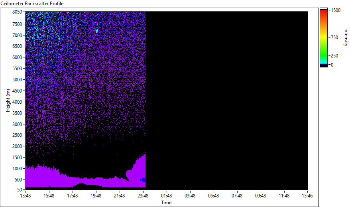Click the cyan cloud streak near 7000 m
Screen dimensions: 350x207
(x=97, y=29)
